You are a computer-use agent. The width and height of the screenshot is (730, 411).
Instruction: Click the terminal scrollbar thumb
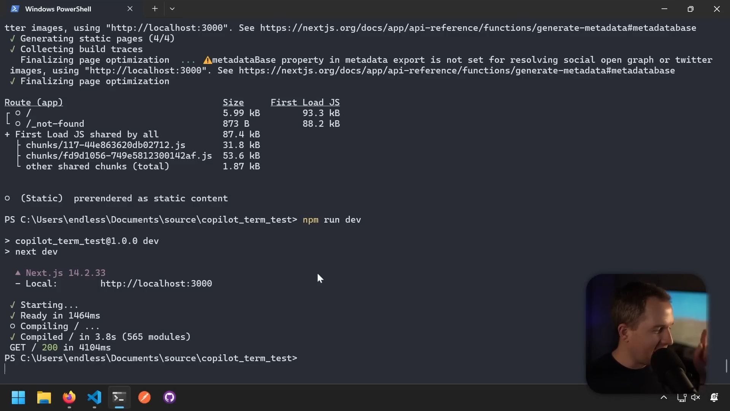[x=726, y=366]
